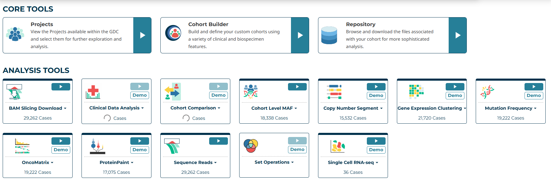Click the Single Cell RNA-seq scatter icon
Image resolution: width=551 pixels, height=180 pixels.
pyautogui.click(x=338, y=146)
